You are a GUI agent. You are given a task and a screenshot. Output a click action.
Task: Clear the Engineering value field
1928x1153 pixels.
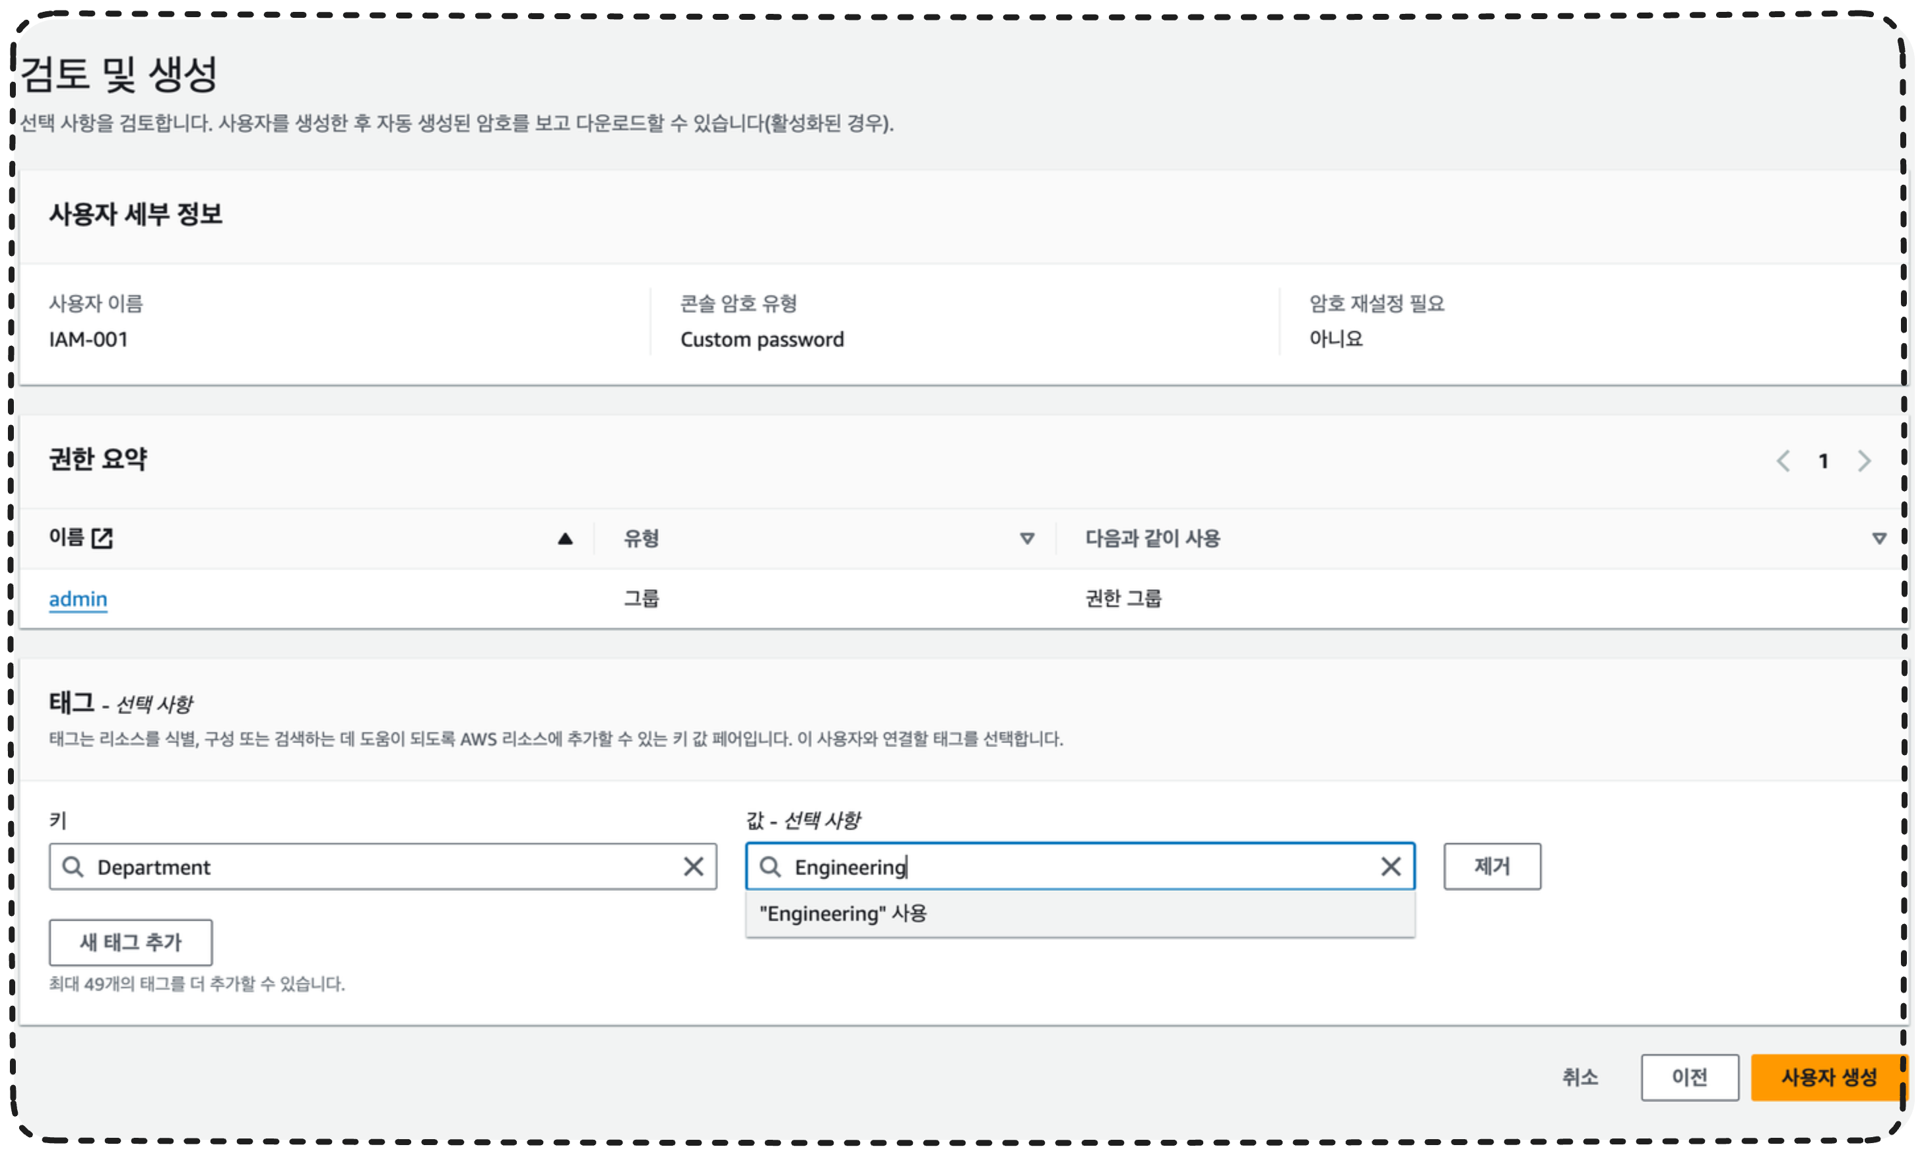tap(1391, 867)
